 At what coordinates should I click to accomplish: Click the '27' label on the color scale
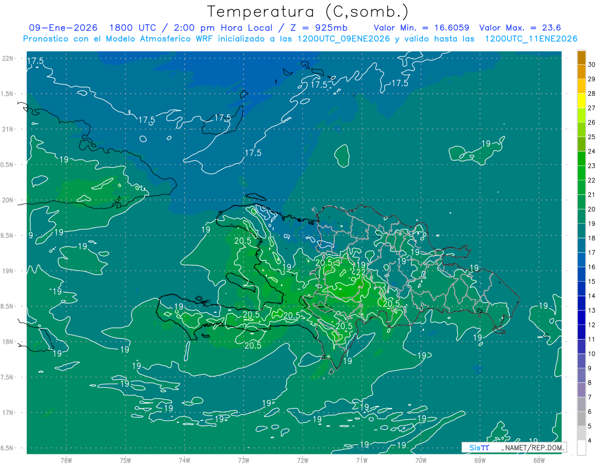pos(592,108)
